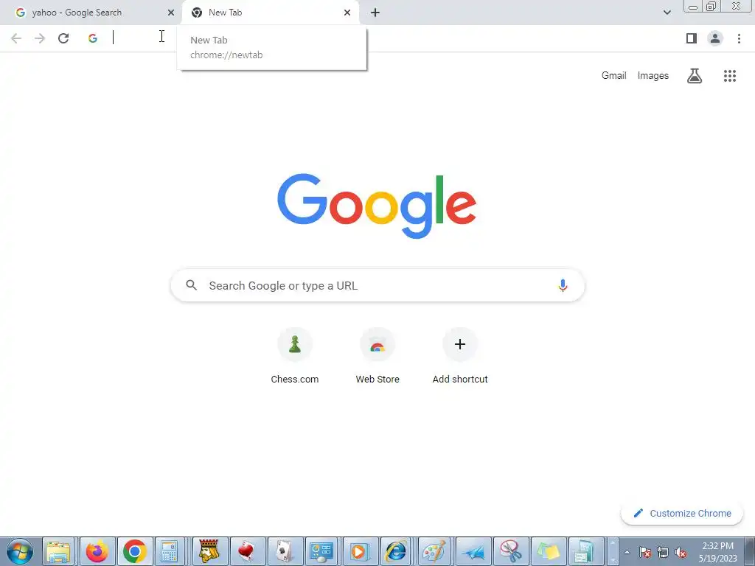Image resolution: width=755 pixels, height=566 pixels.
Task: Open Sticky Notes from the taskbar
Action: [x=548, y=551]
